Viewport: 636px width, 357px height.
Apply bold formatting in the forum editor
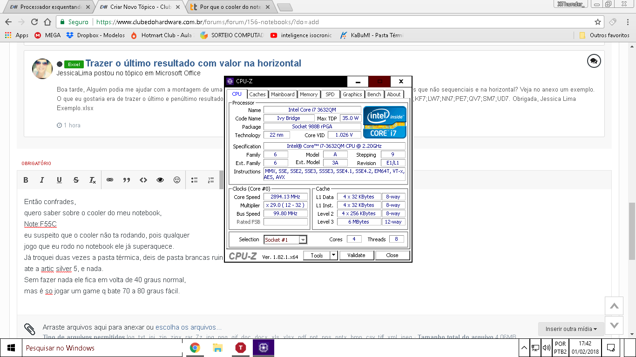(26, 180)
